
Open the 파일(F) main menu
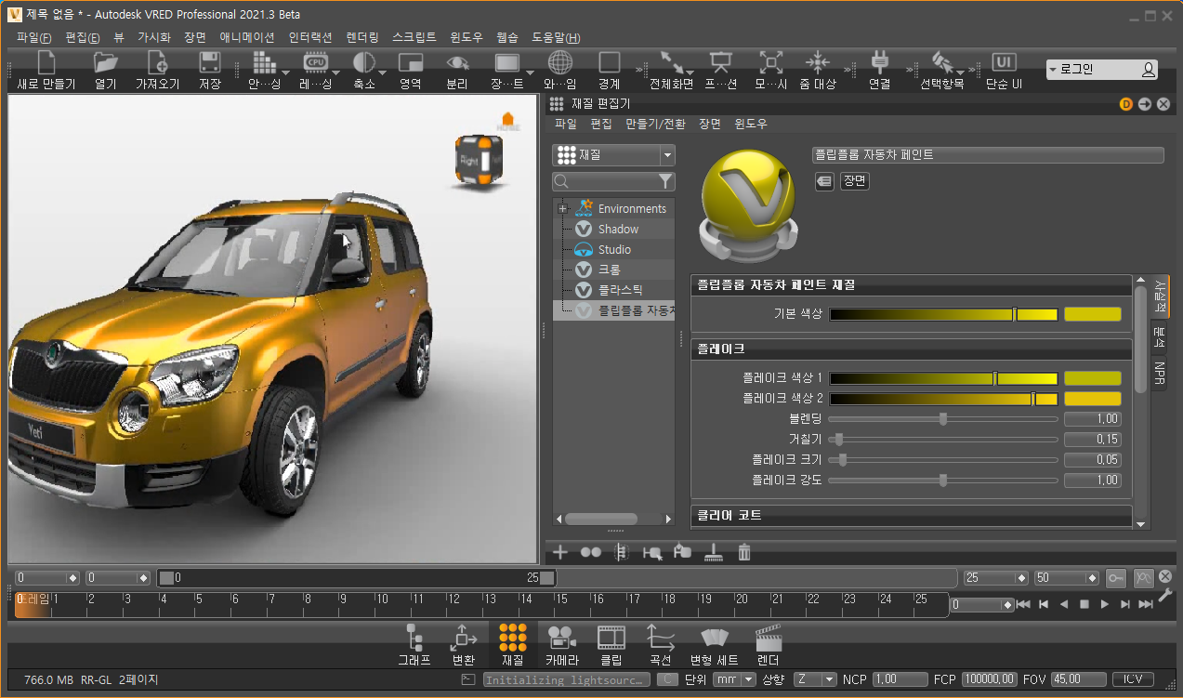click(34, 37)
